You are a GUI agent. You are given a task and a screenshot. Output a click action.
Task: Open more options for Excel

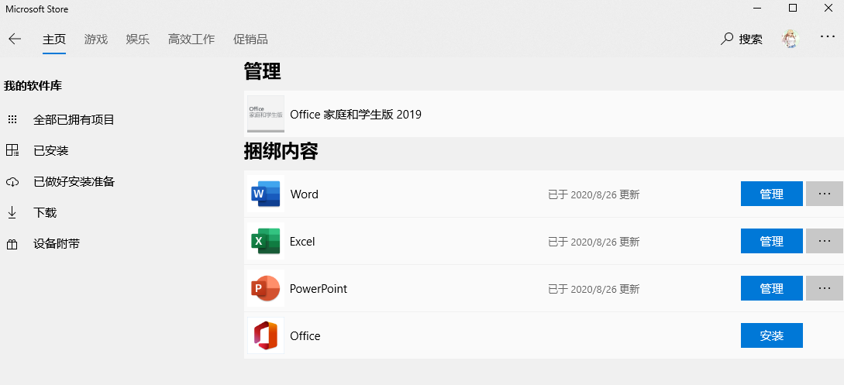pos(824,241)
